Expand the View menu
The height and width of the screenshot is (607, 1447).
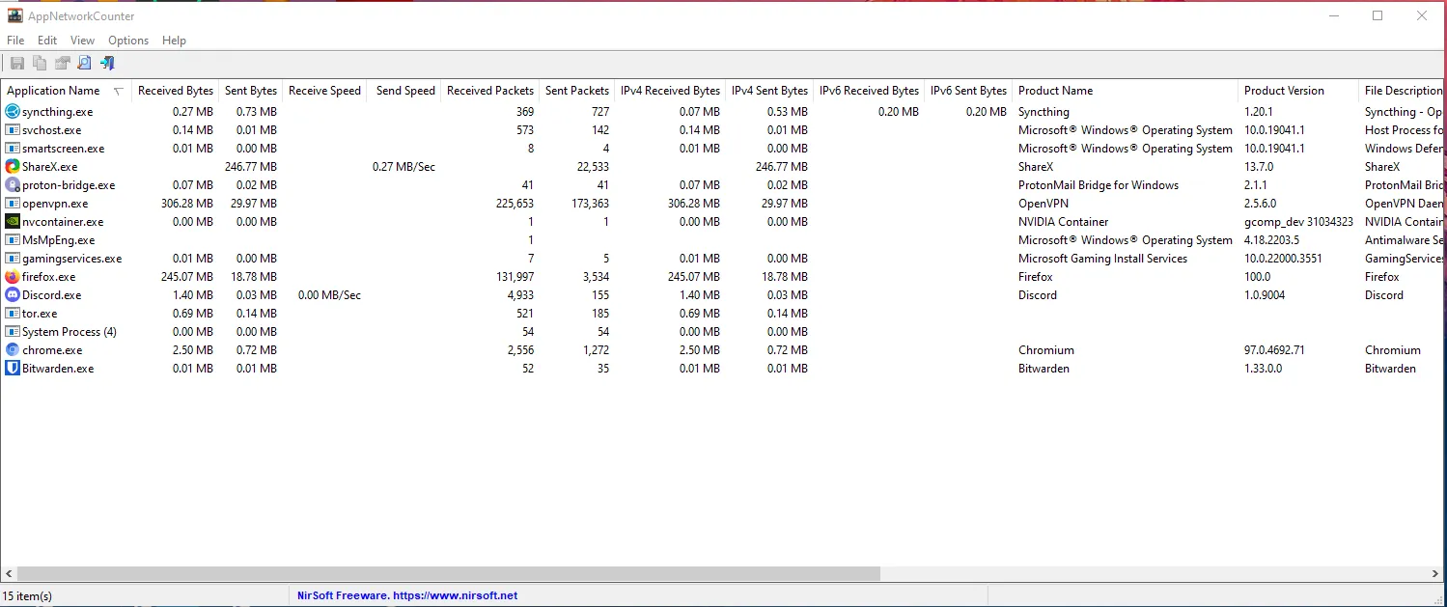click(x=82, y=41)
